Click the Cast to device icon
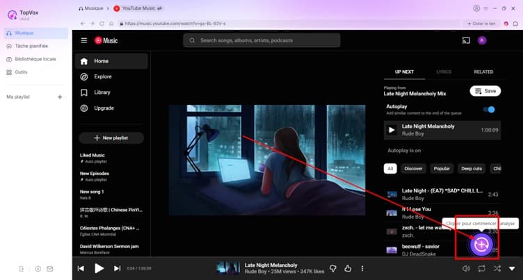The width and height of the screenshot is (523, 280). [x=466, y=40]
